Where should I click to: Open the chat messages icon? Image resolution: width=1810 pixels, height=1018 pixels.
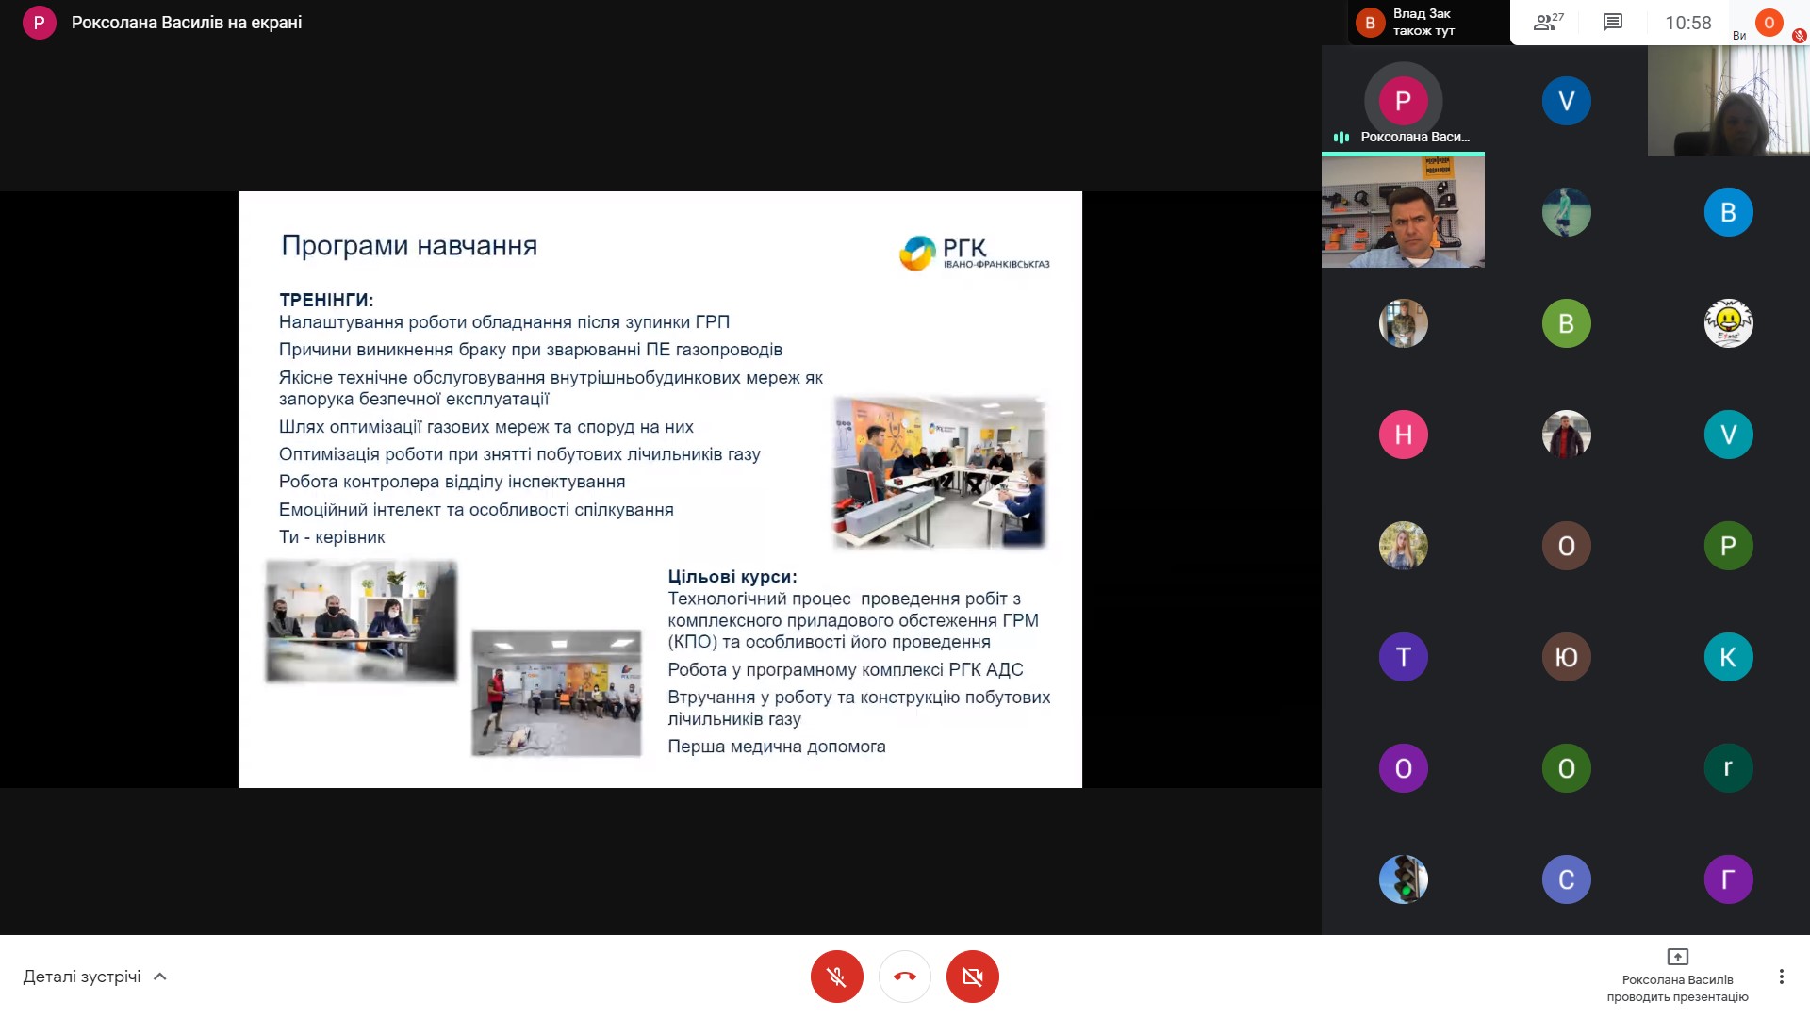(1612, 23)
